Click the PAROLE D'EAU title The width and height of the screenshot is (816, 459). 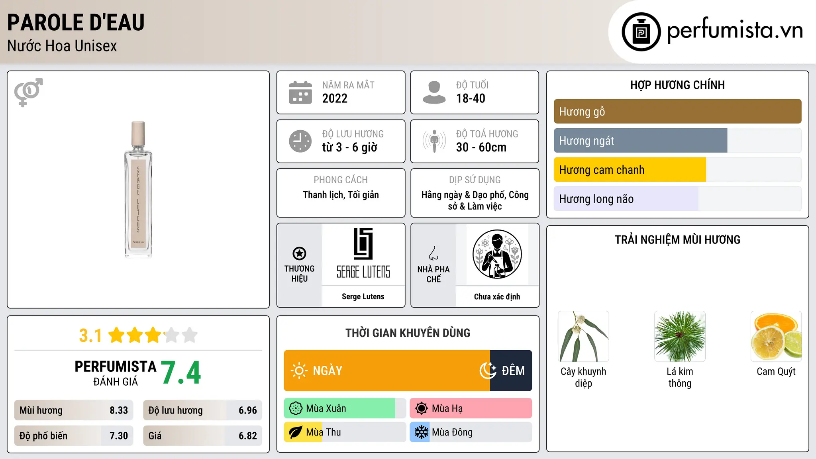[x=76, y=22]
